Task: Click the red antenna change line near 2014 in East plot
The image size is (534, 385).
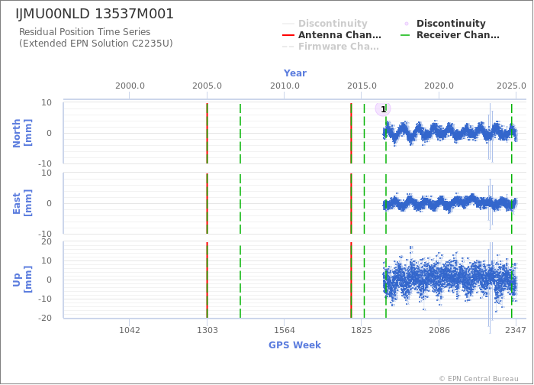Action: click(x=351, y=203)
